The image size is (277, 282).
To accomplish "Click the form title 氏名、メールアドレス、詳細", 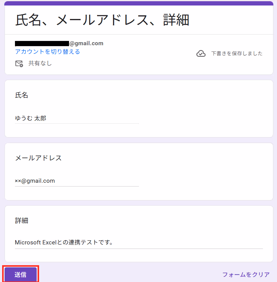I will coord(102,20).
